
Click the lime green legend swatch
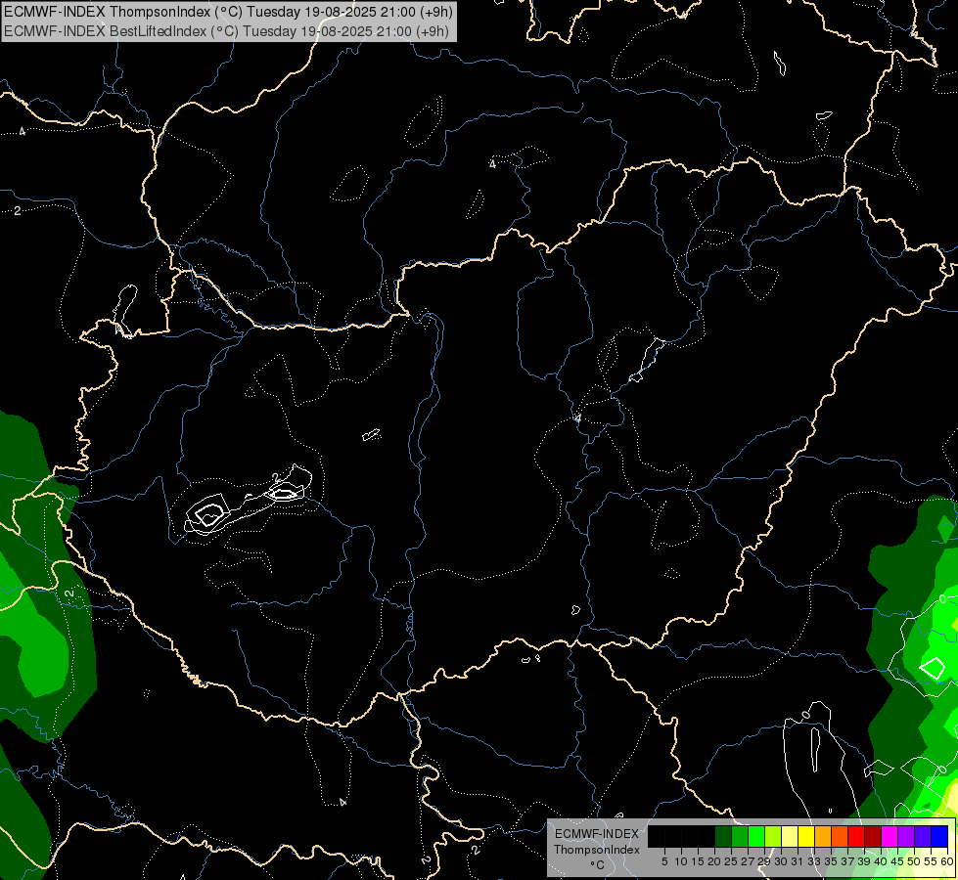[x=773, y=836]
